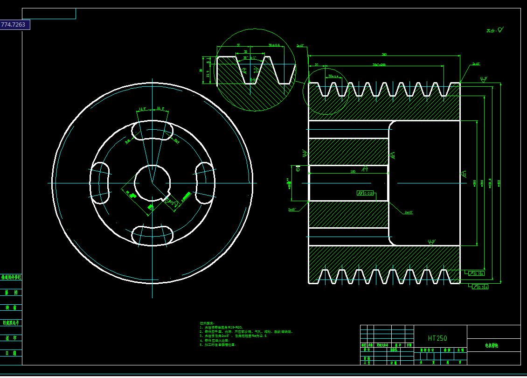Select the ø450 outer diameter dimension text

(499, 182)
